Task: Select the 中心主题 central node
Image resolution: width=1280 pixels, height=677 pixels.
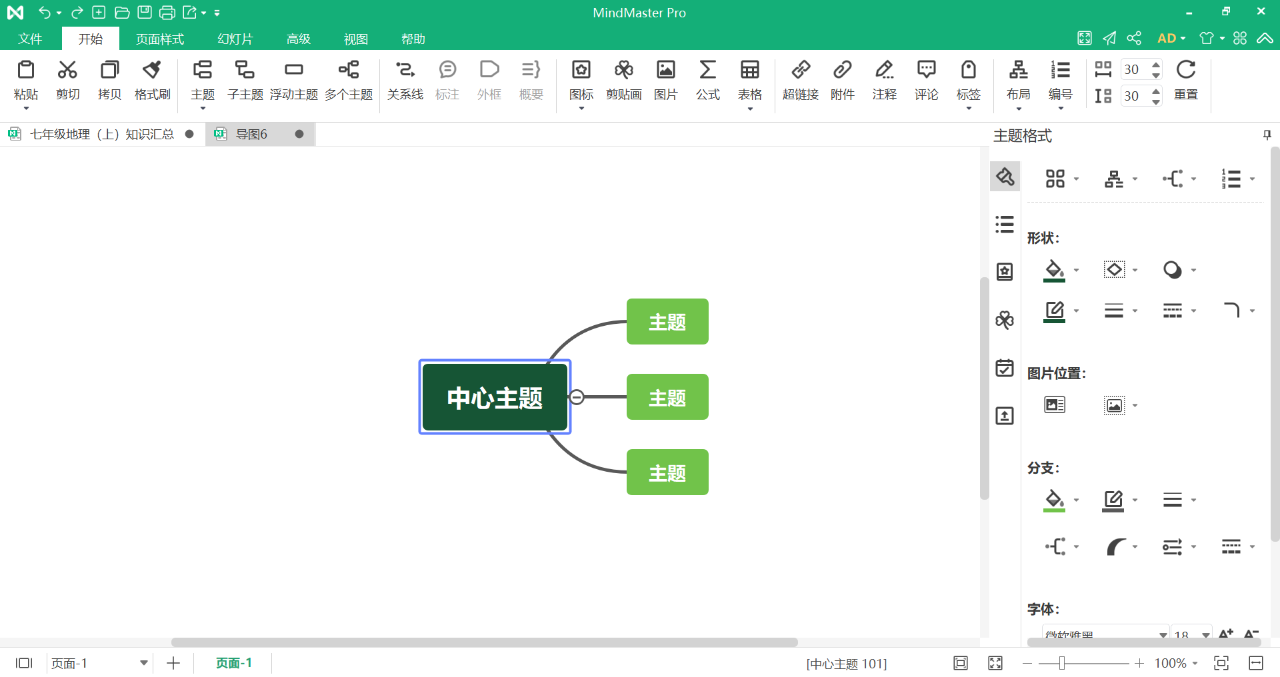Action: tap(495, 397)
